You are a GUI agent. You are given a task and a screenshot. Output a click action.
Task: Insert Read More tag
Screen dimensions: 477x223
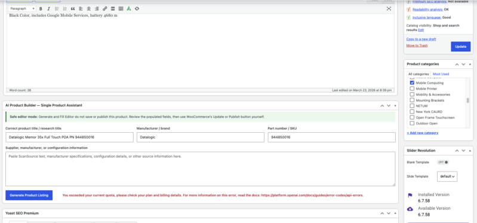(113, 8)
